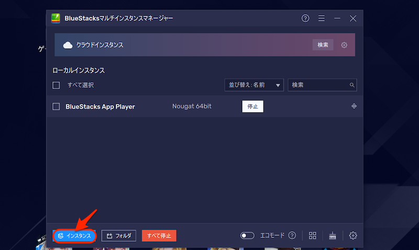Create a new instance with インスタンス button
Screen dimensions: 419x250
[x=75, y=236]
